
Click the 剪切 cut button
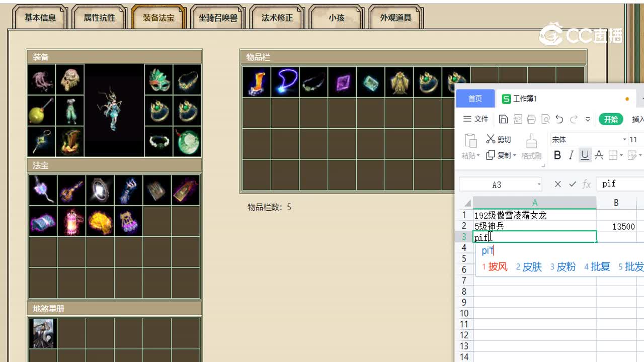point(499,139)
